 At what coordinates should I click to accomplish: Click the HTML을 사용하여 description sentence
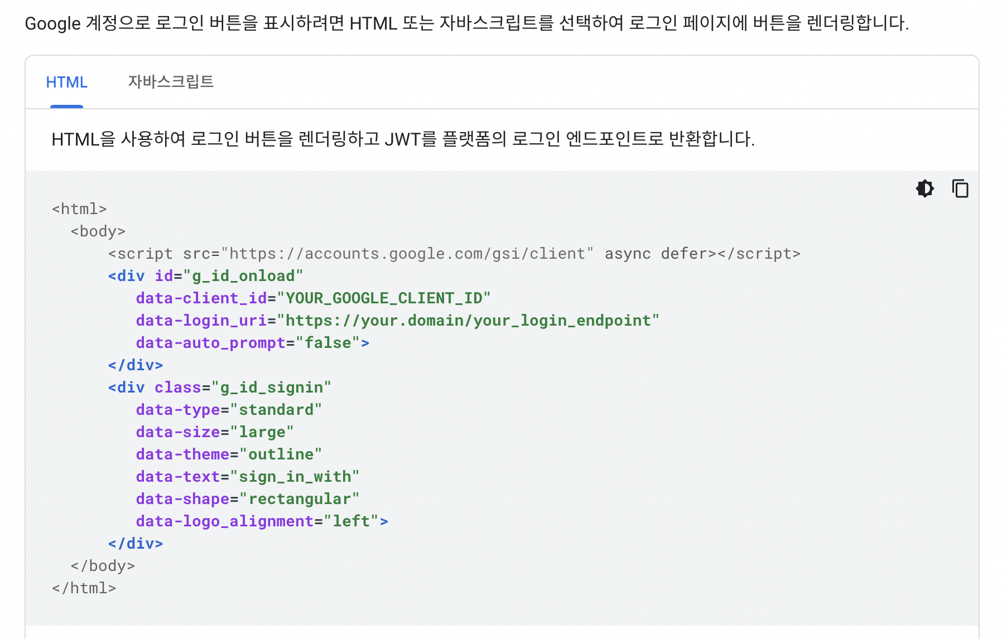(403, 139)
